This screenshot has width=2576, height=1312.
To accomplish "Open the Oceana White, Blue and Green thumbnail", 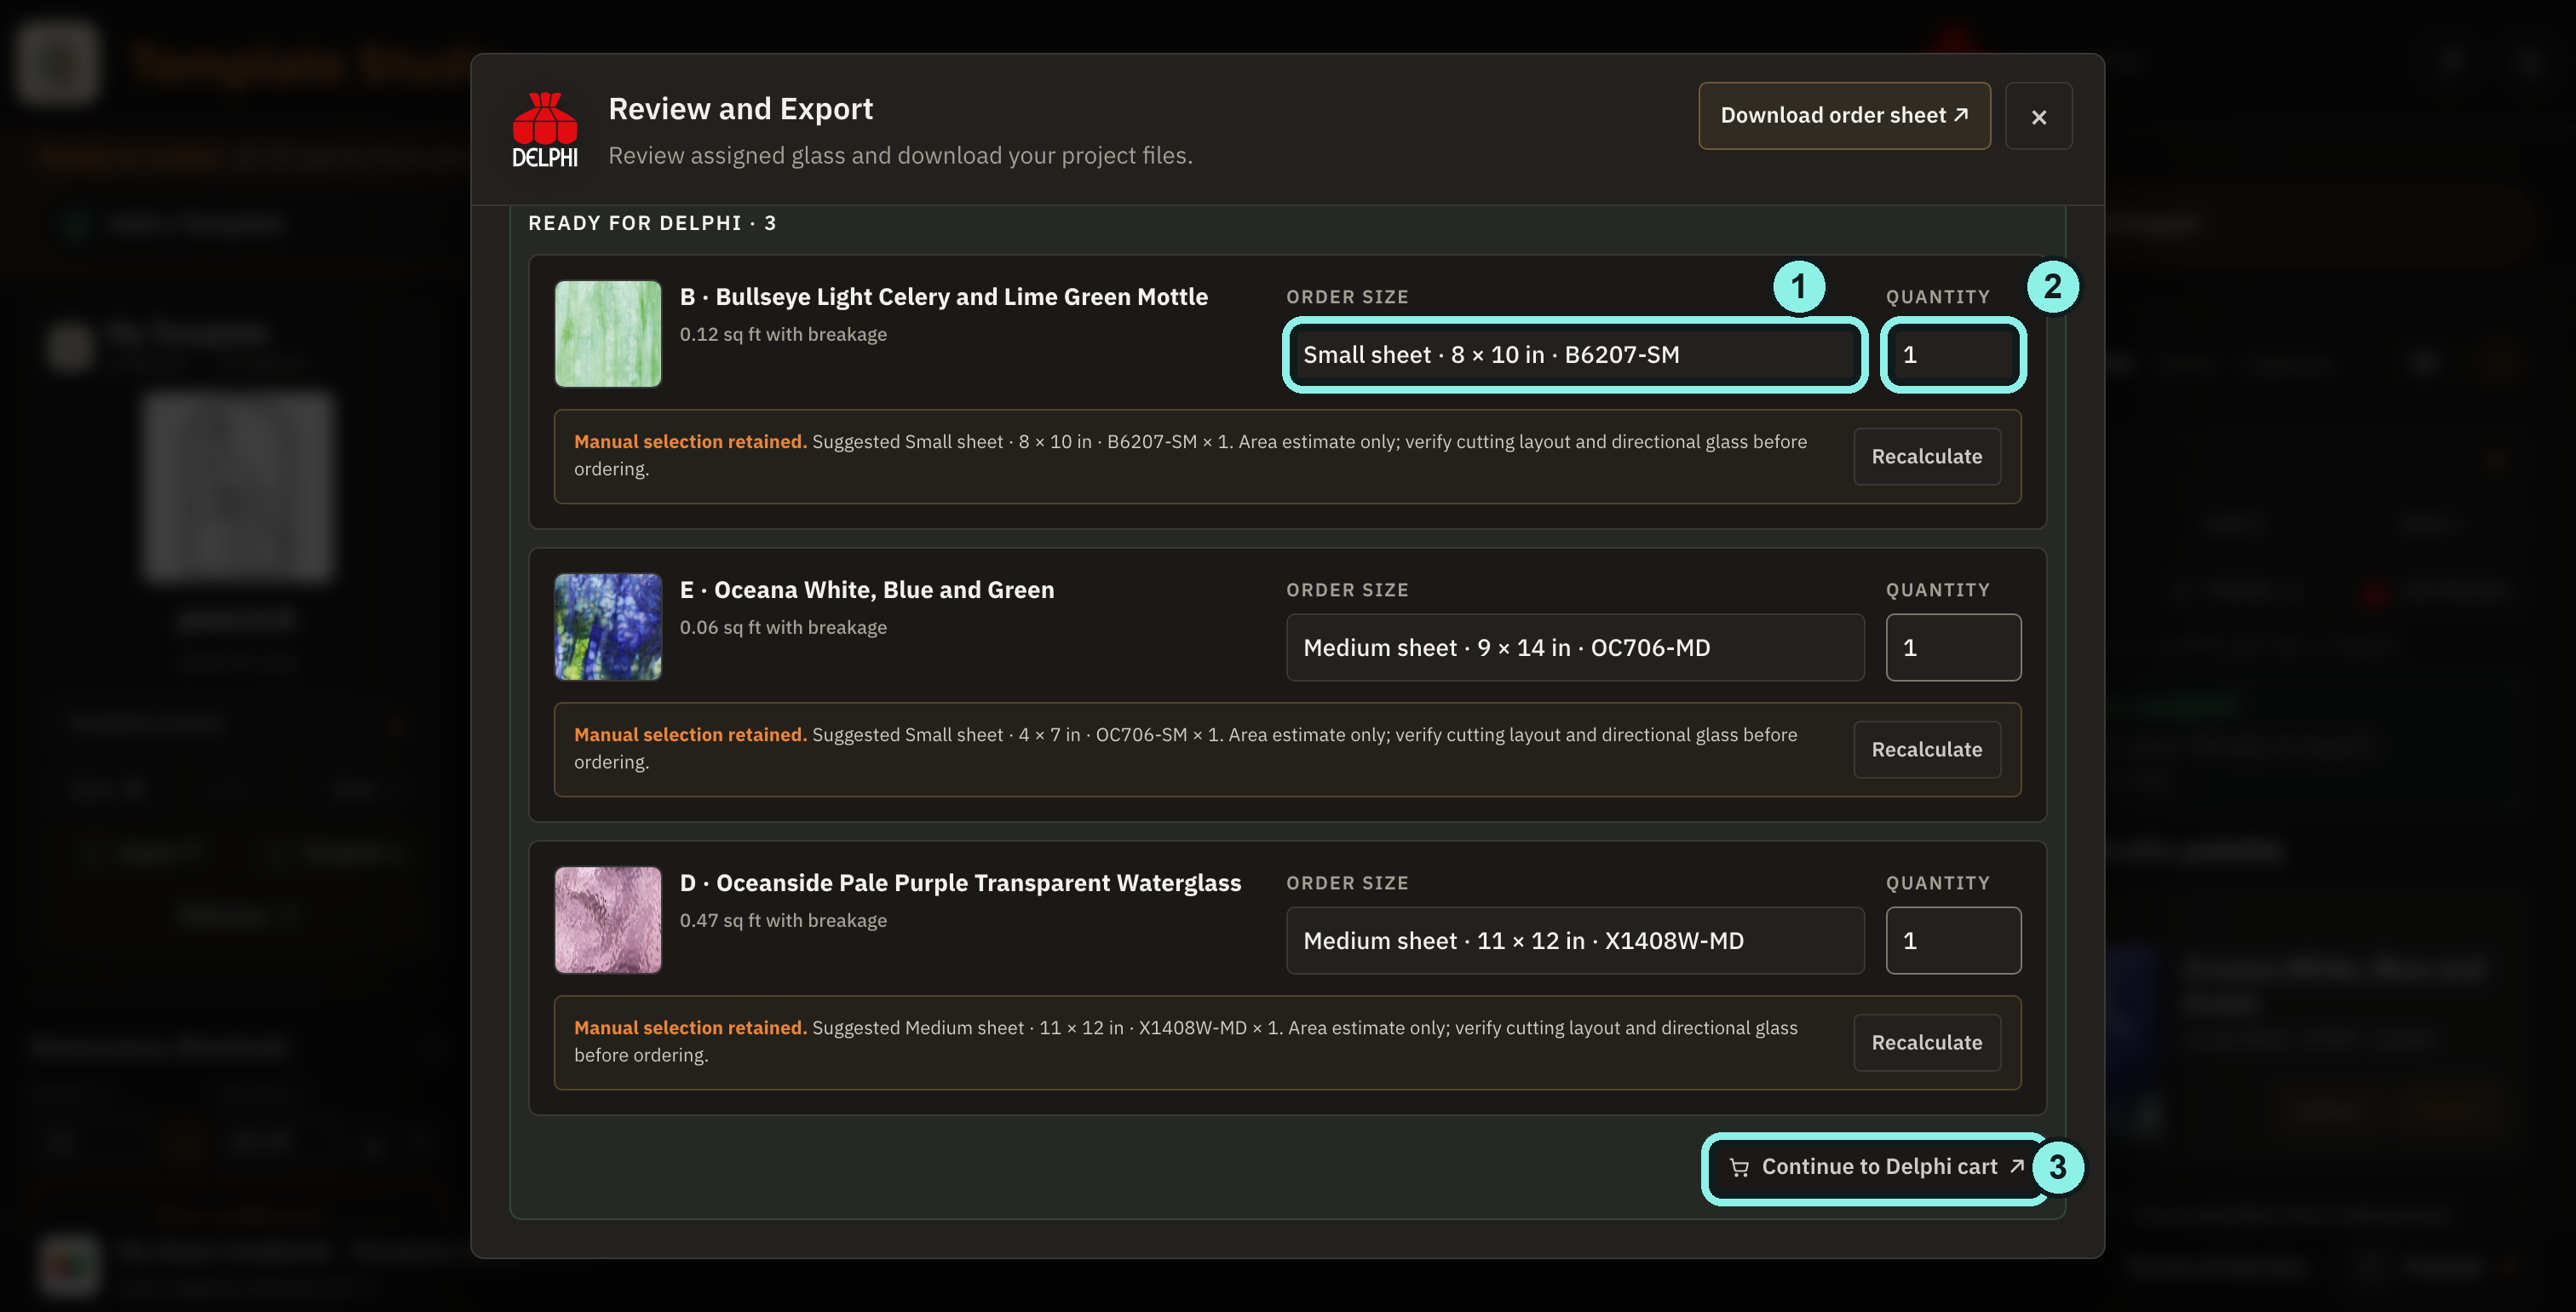I will pos(608,627).
